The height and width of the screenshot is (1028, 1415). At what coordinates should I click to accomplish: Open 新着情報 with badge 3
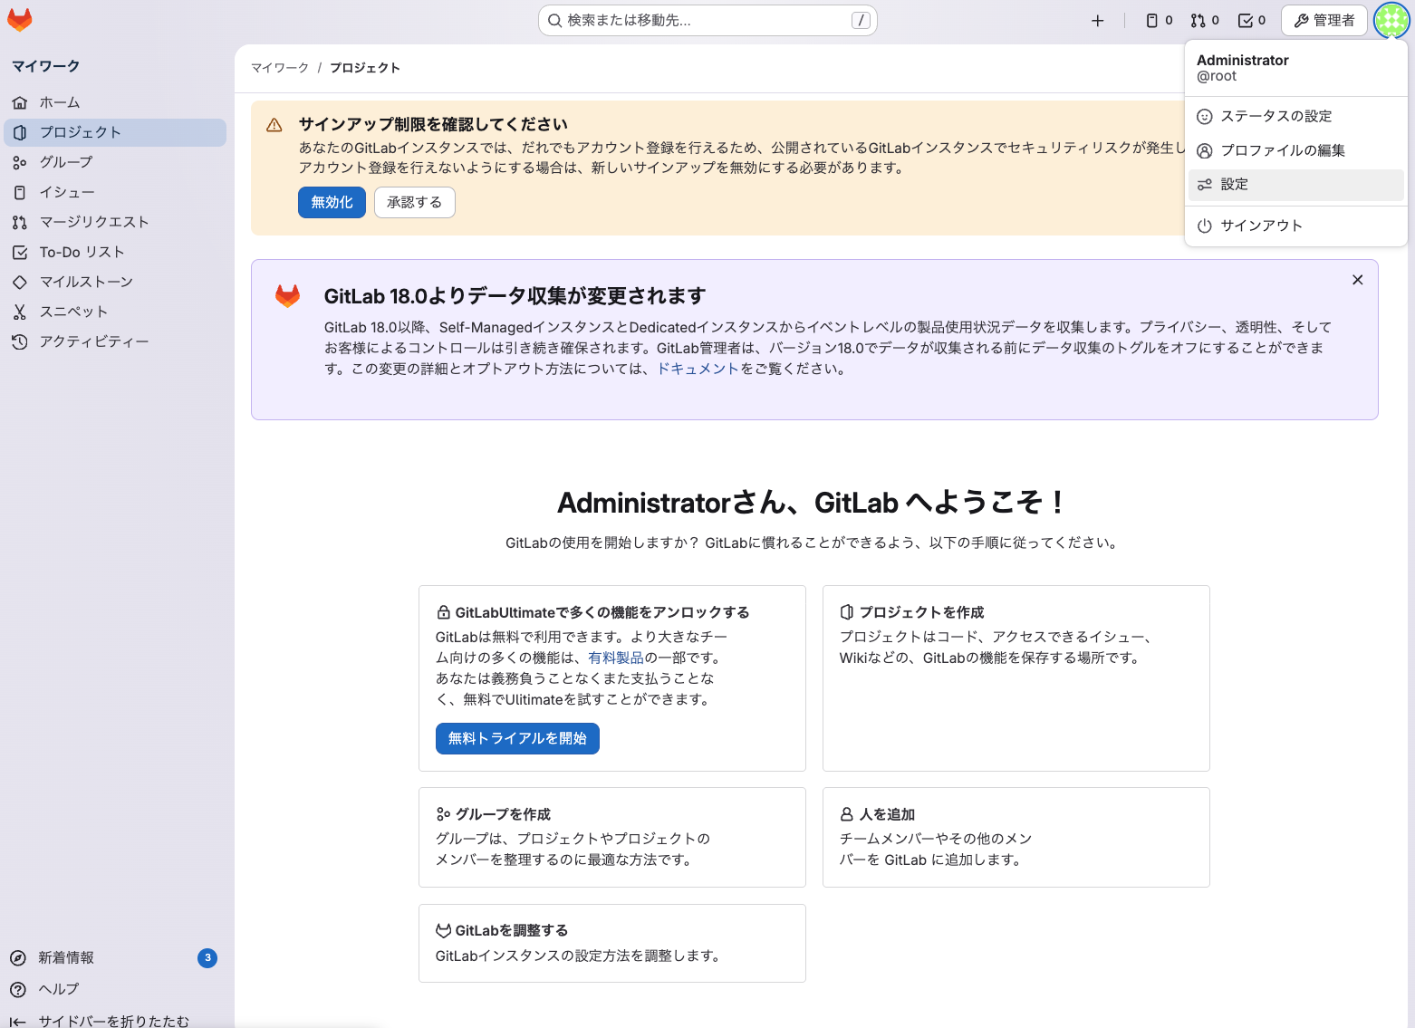pyautogui.click(x=65, y=957)
